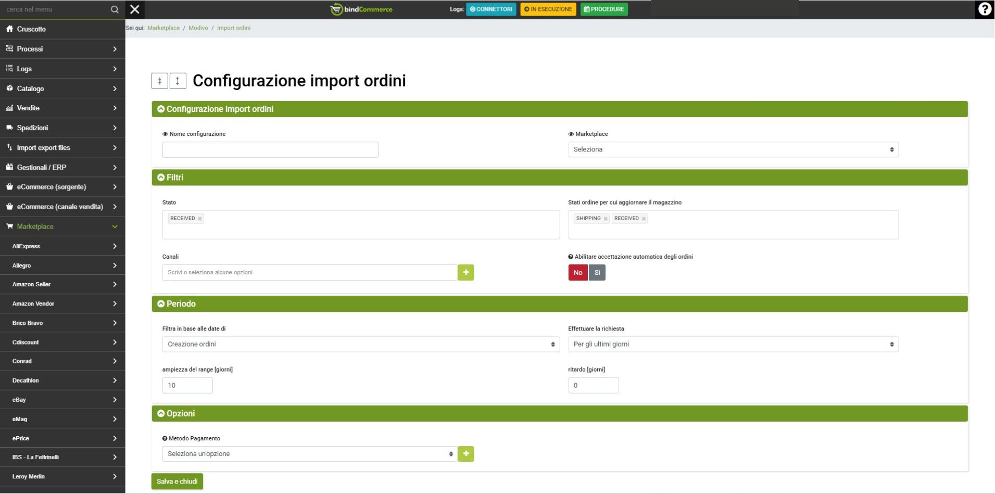
Task: Open the Marketplace select dropdown
Action: point(733,149)
